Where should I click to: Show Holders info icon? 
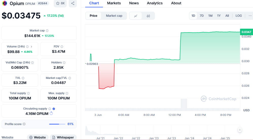click(64, 63)
